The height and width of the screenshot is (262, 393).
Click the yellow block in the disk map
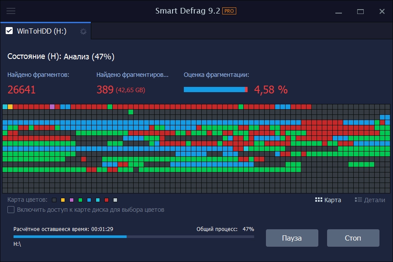click(10, 107)
